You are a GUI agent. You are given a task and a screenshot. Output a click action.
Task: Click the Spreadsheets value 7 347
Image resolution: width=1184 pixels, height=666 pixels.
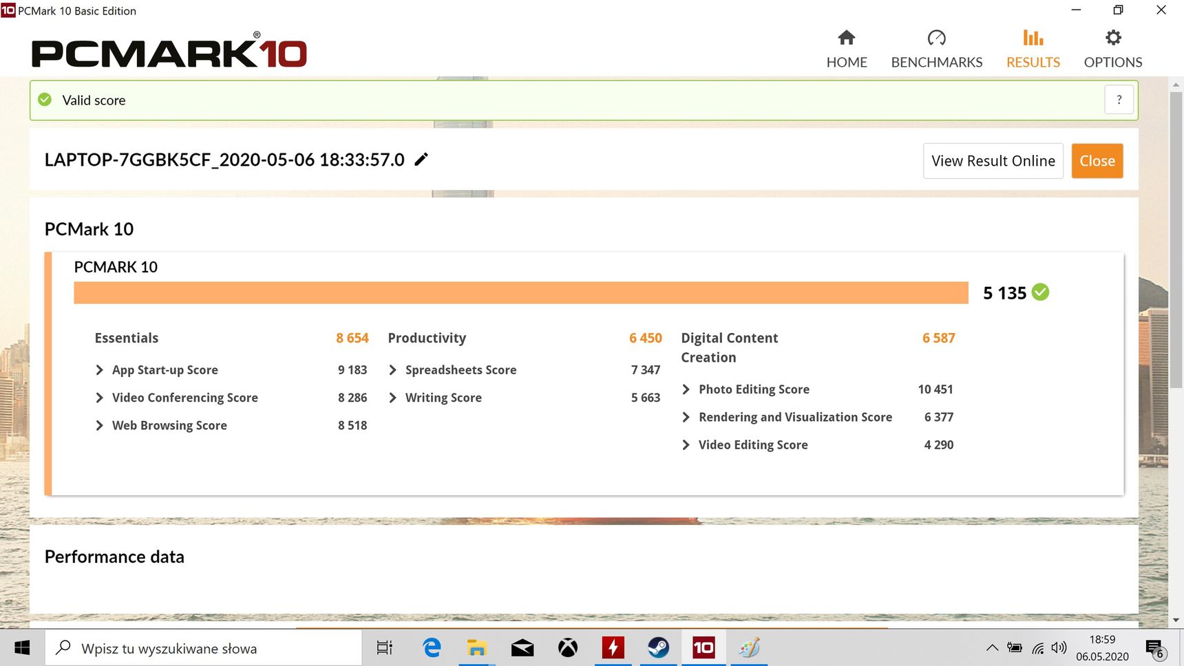646,370
